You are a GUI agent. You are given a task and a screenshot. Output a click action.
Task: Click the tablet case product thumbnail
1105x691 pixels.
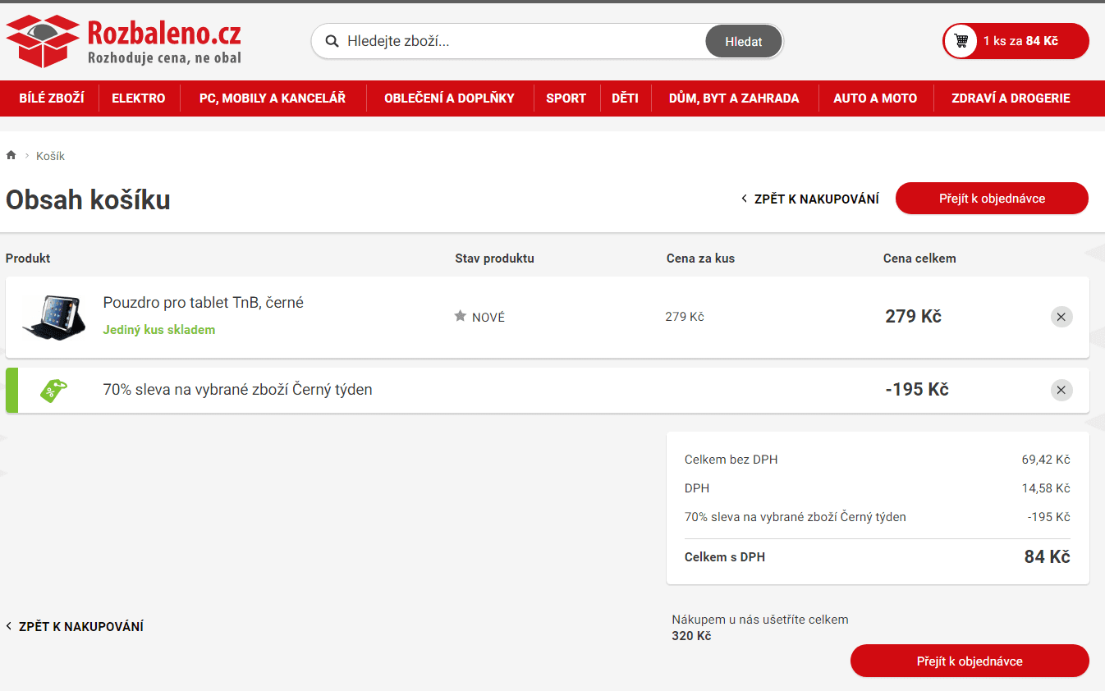coord(53,317)
